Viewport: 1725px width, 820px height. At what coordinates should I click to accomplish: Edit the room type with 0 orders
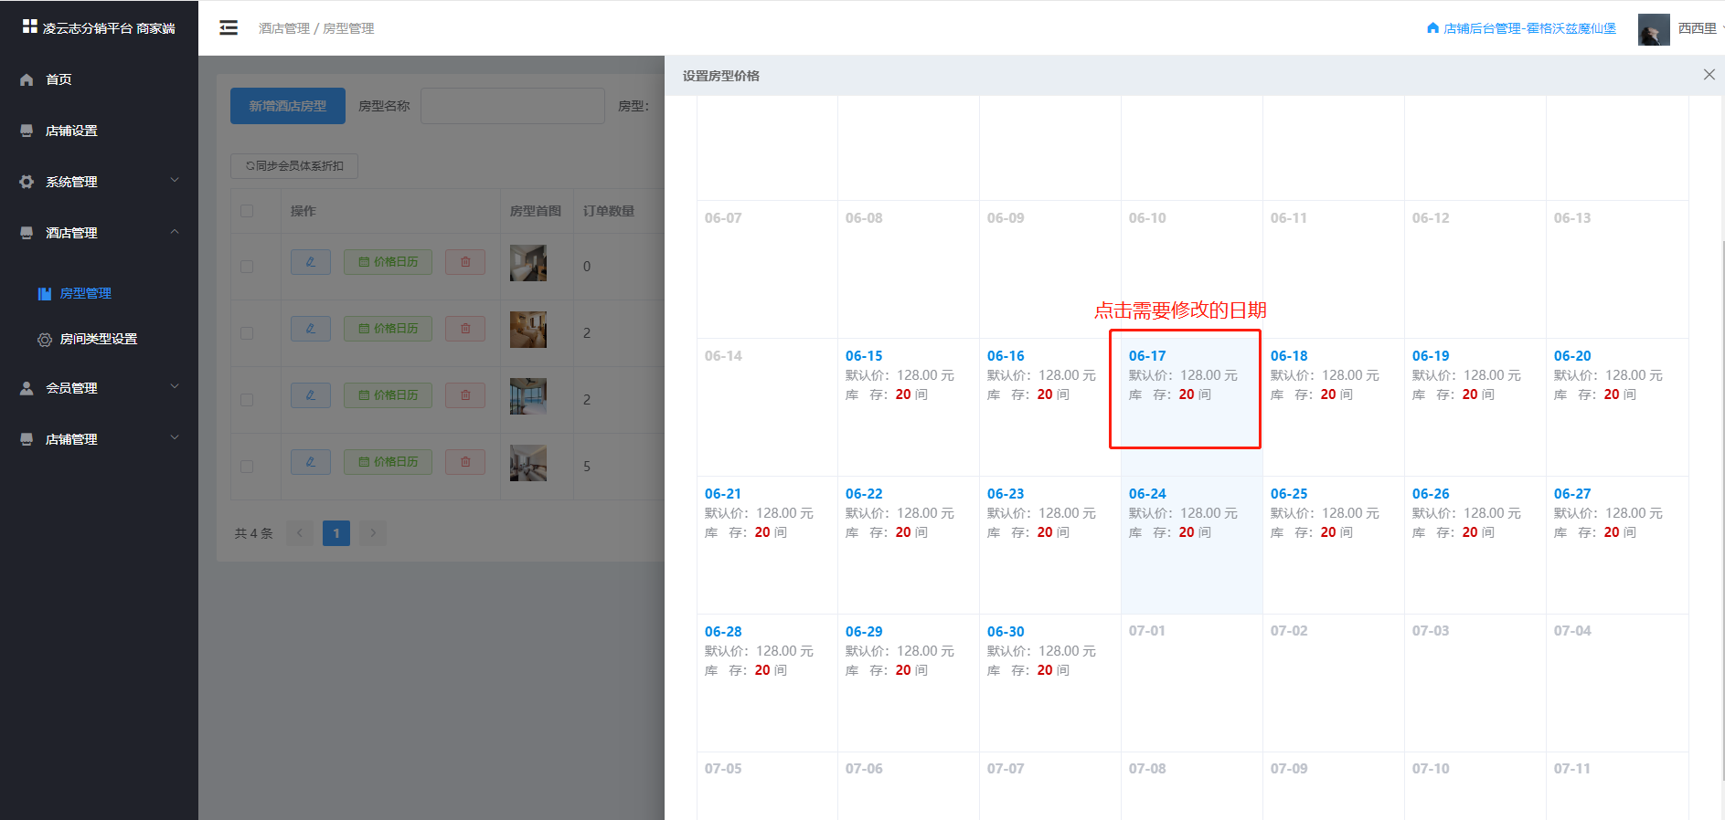(x=311, y=262)
